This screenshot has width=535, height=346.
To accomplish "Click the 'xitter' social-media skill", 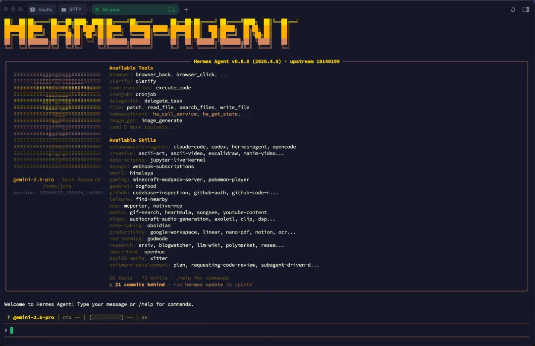I will coord(159,259).
